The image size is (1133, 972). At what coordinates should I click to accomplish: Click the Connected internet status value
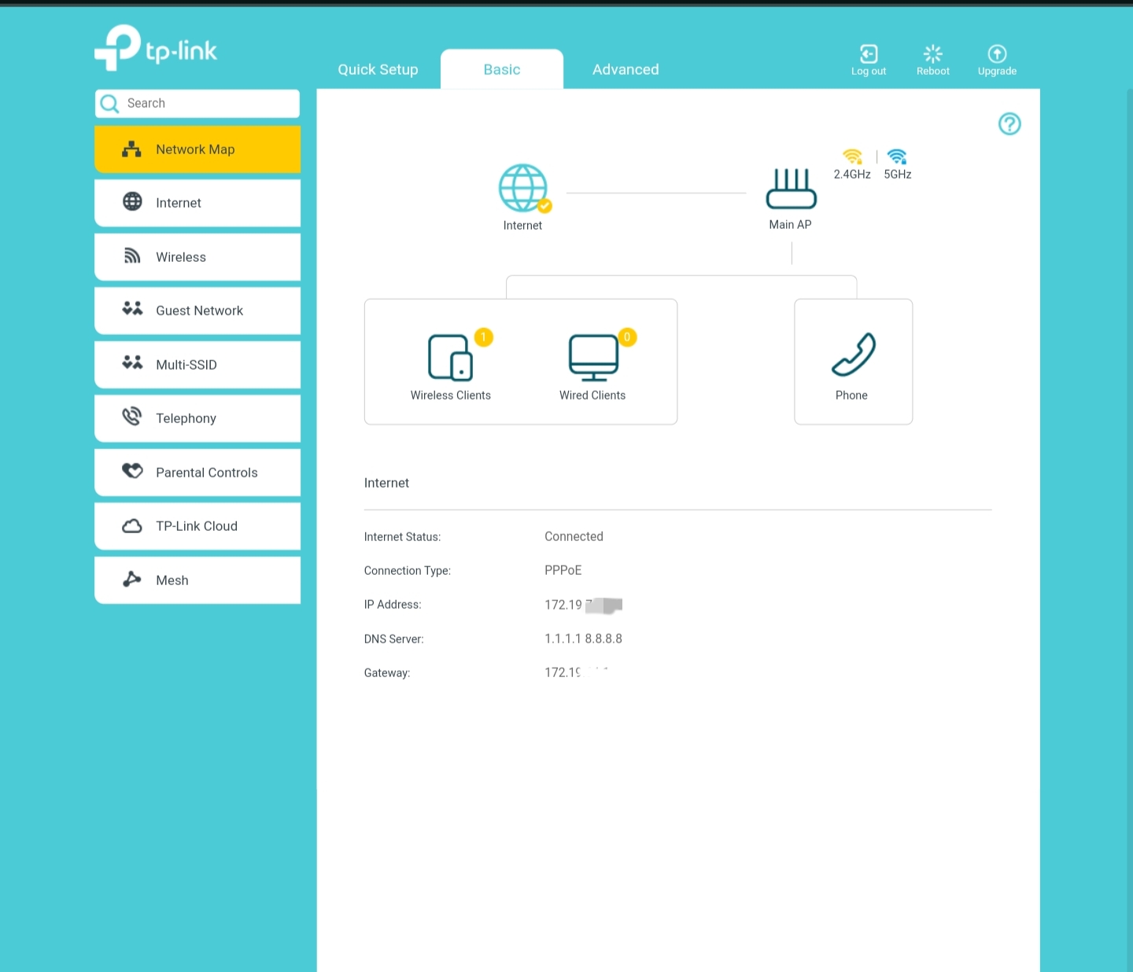[x=574, y=536]
